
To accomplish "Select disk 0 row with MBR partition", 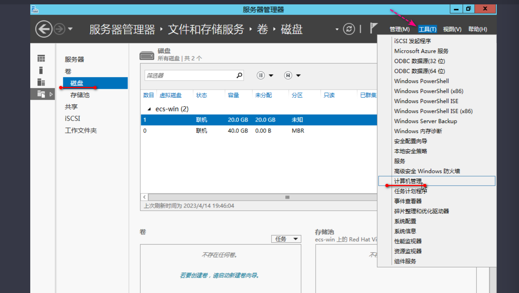I will [x=259, y=131].
